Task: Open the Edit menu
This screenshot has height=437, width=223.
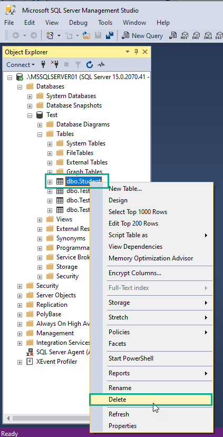Action: click(30, 23)
